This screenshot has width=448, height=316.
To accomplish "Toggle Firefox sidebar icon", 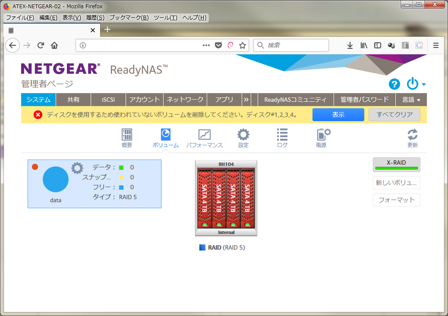I will point(378,45).
